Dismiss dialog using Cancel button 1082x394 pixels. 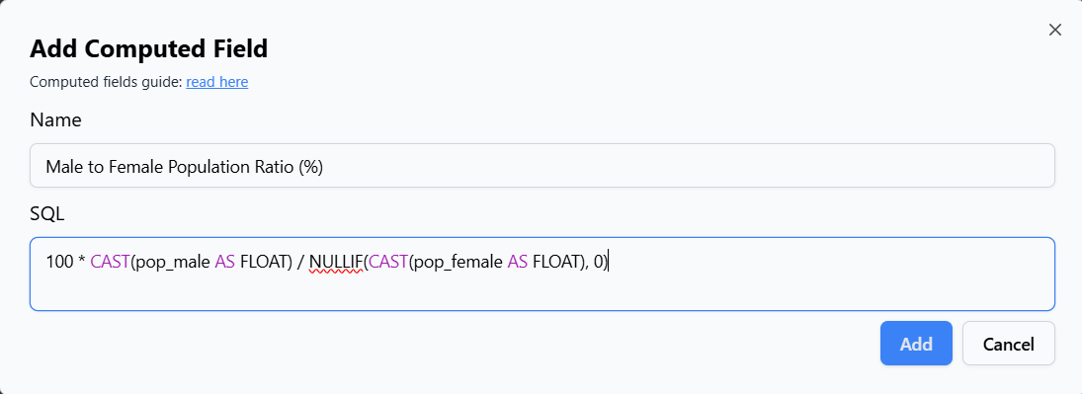(x=1008, y=343)
